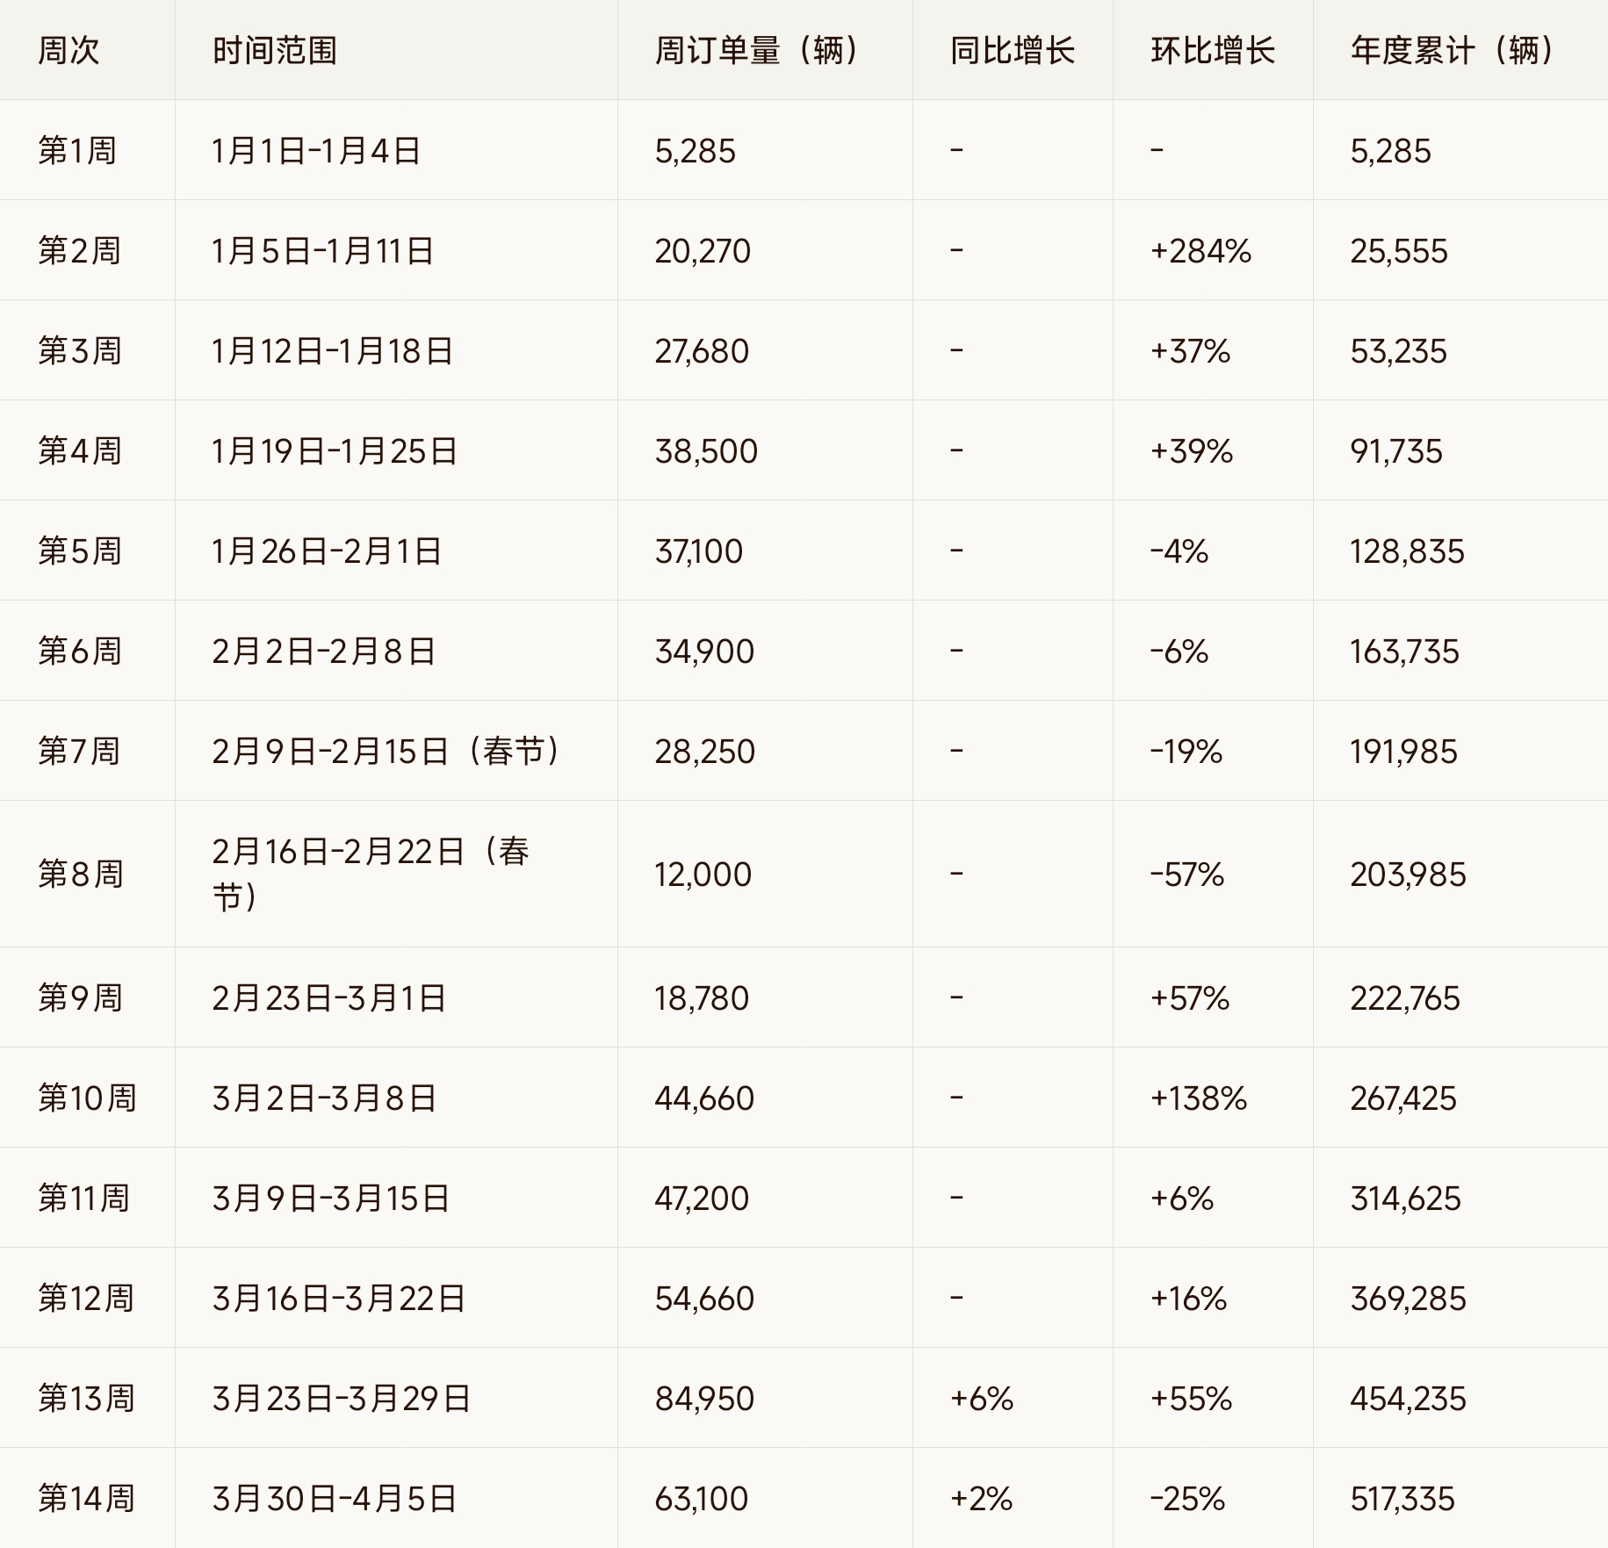Click the +284% growth cell
Screen dimensions: 1608x1548
coord(1201,251)
